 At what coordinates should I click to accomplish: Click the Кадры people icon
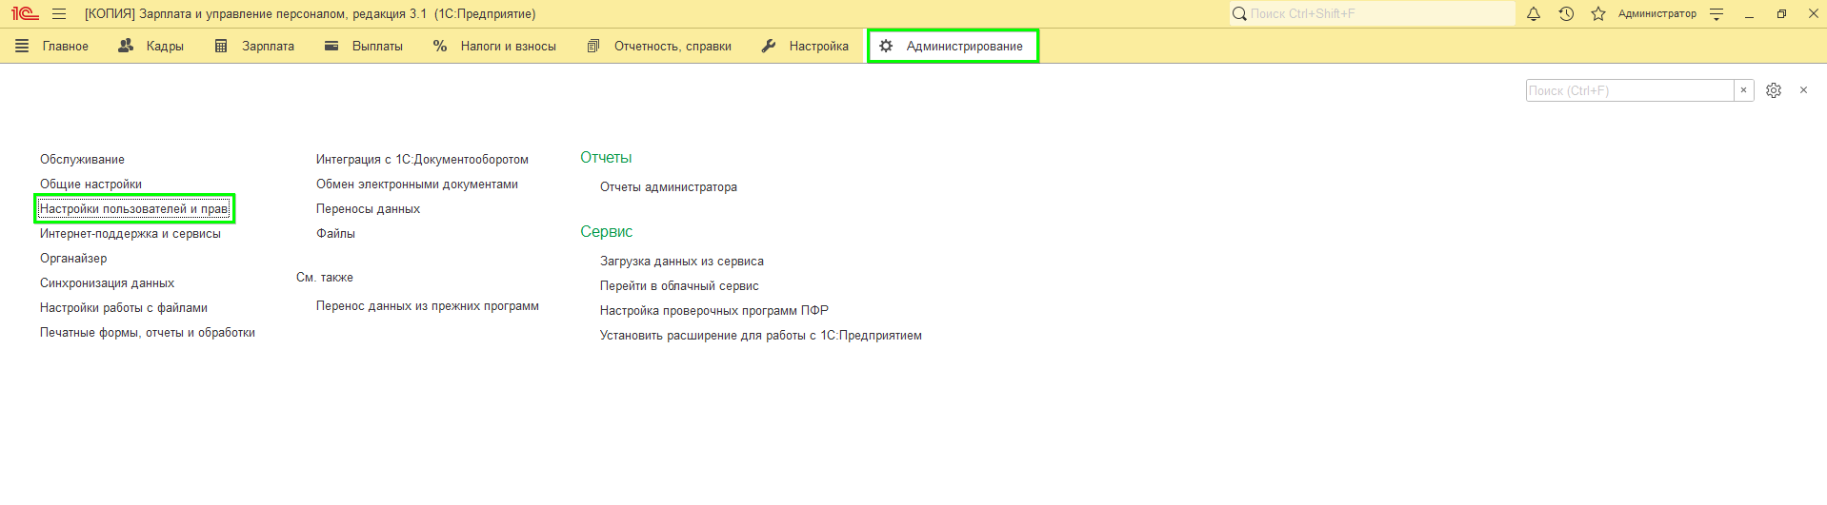click(126, 46)
